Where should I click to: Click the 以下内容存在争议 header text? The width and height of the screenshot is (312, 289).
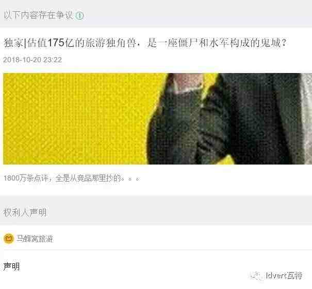coord(39,15)
